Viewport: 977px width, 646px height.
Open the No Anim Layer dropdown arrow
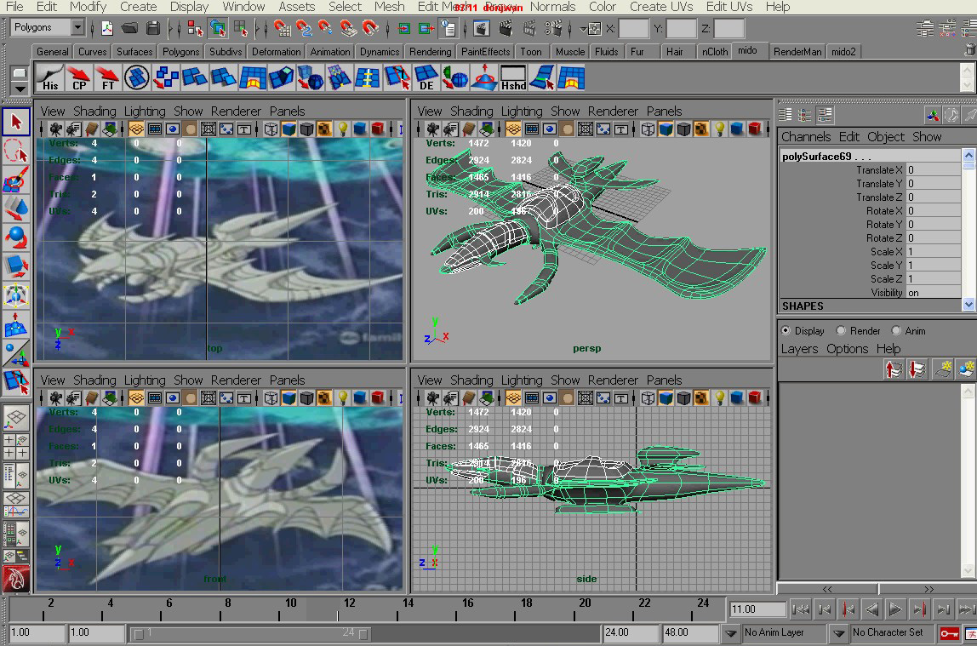pos(730,633)
